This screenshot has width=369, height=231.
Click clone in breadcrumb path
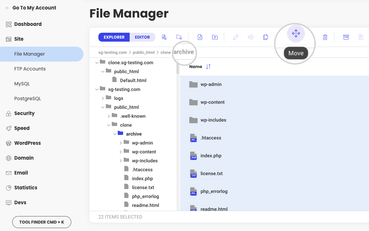(x=165, y=52)
